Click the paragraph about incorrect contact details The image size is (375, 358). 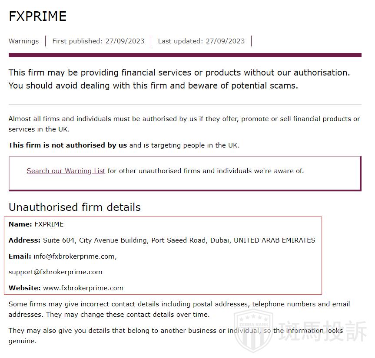coord(179,309)
